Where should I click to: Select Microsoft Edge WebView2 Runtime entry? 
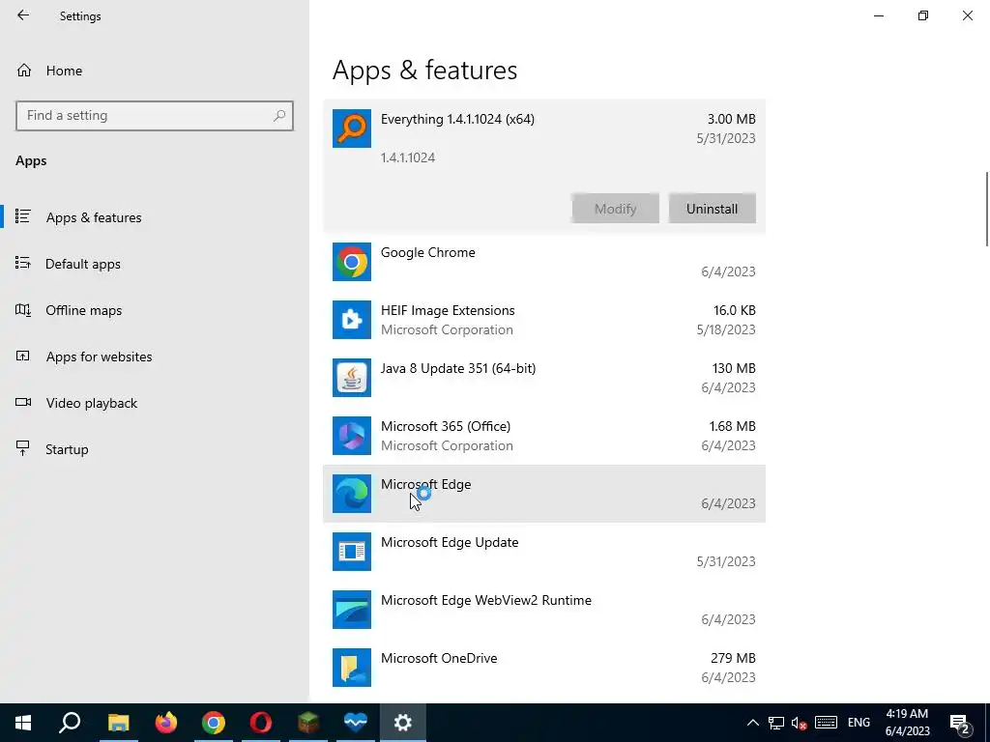[543, 611]
